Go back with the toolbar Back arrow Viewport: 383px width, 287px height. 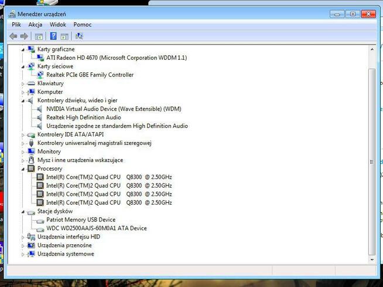coord(13,36)
